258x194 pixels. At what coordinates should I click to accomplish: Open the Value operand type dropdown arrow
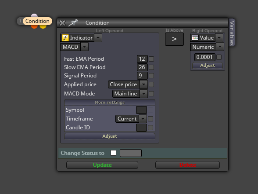point(219,38)
